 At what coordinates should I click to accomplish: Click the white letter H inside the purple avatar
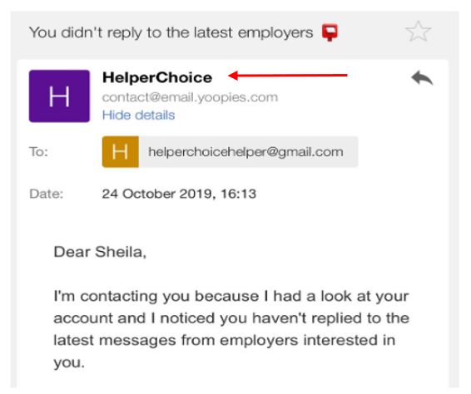coord(59,96)
